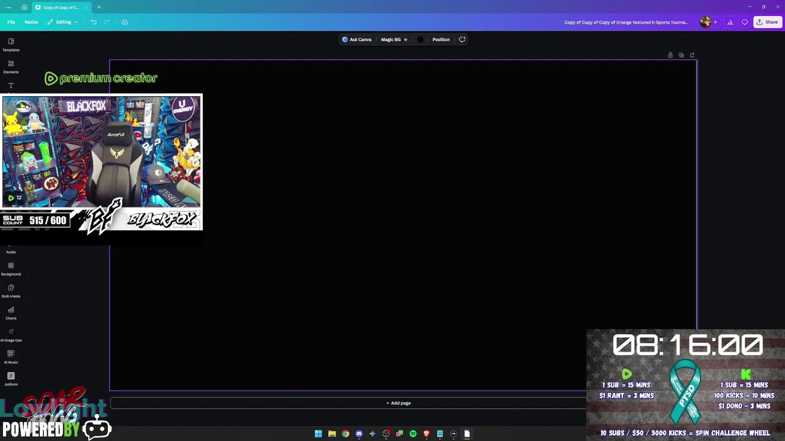Expand the Editing mode dropdown

pyautogui.click(x=63, y=22)
